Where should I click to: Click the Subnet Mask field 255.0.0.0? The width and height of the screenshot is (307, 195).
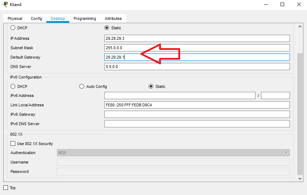click(x=197, y=48)
